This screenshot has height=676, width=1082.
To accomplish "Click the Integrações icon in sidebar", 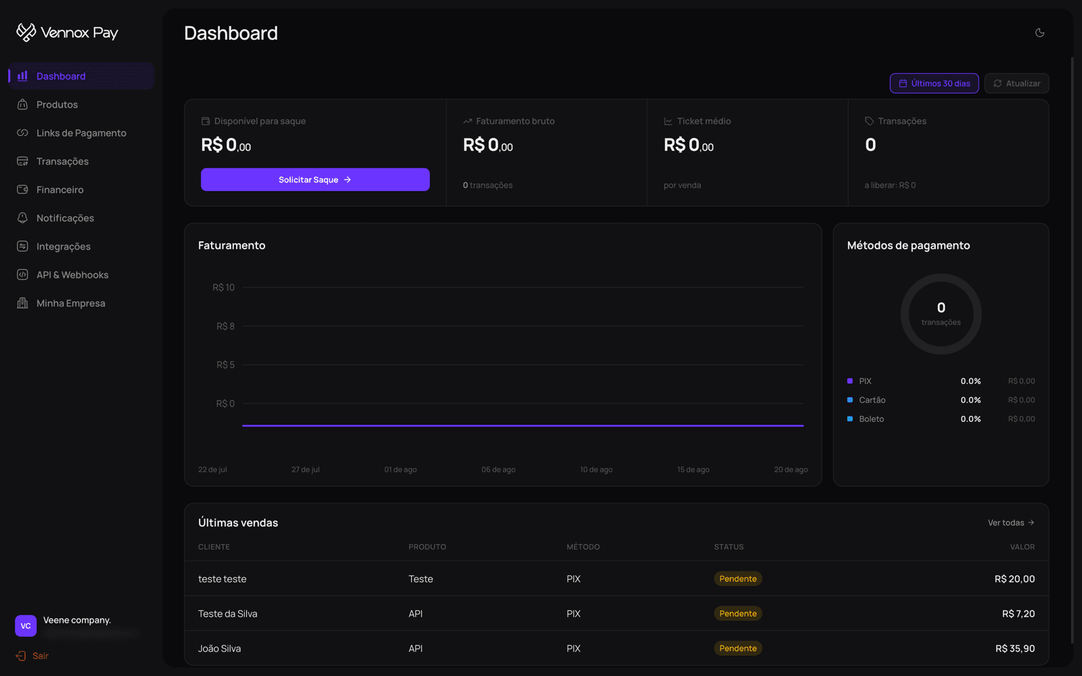I will coord(22,246).
